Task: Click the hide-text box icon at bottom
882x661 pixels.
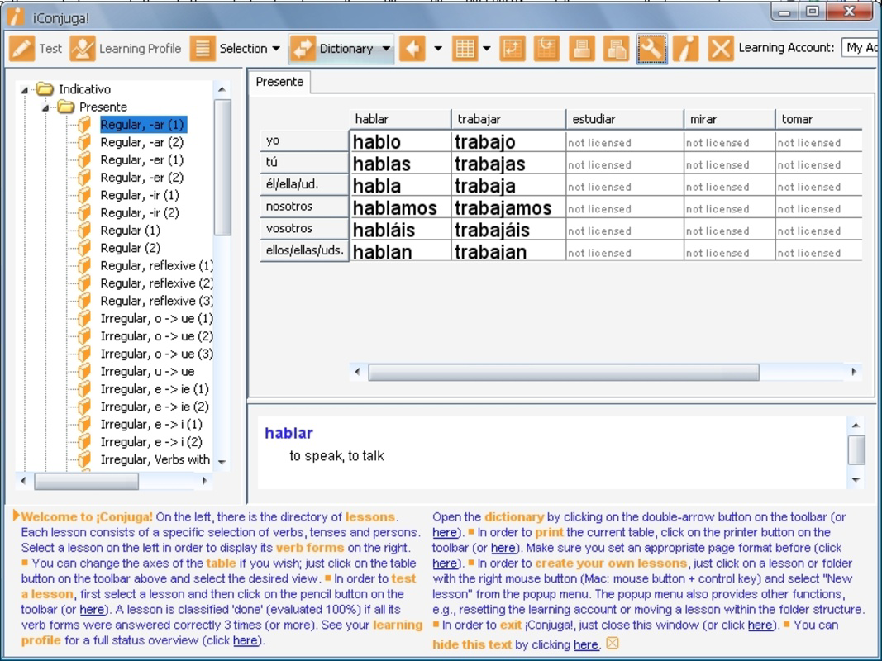Action: click(613, 643)
